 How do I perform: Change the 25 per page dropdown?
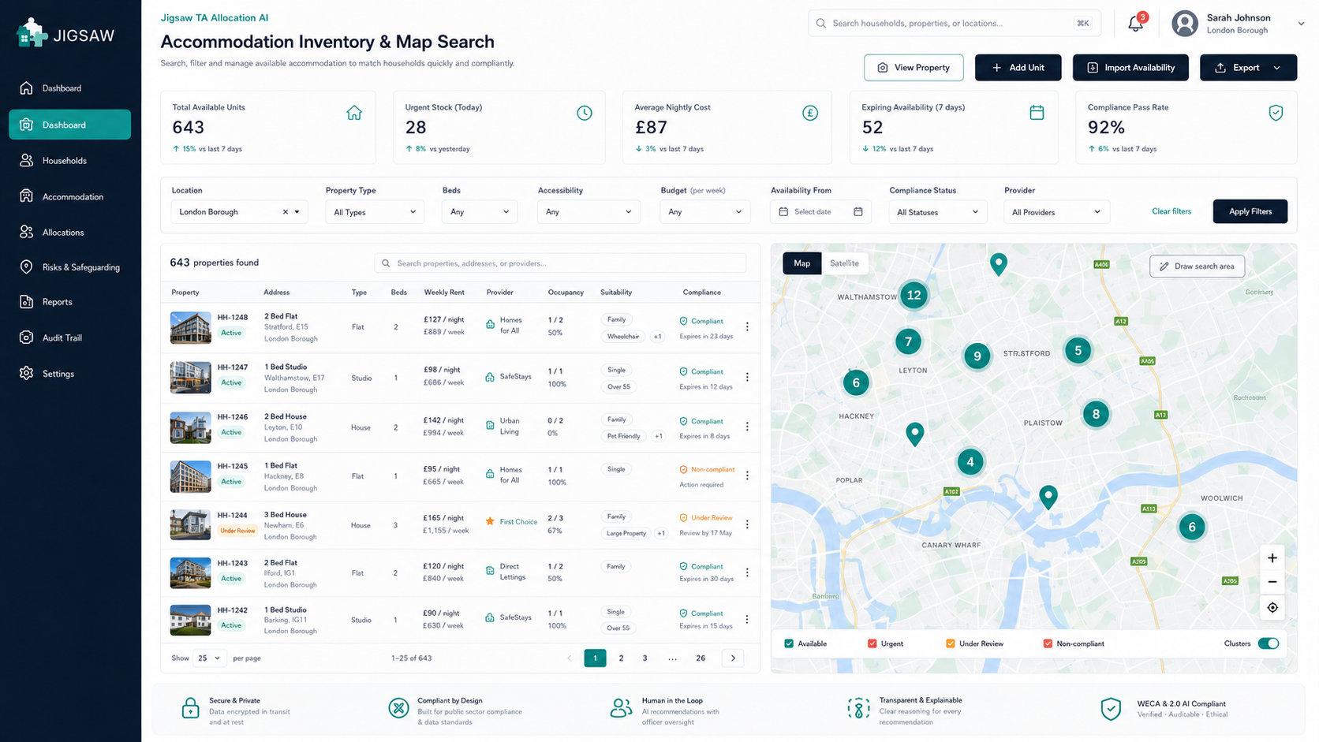210,658
